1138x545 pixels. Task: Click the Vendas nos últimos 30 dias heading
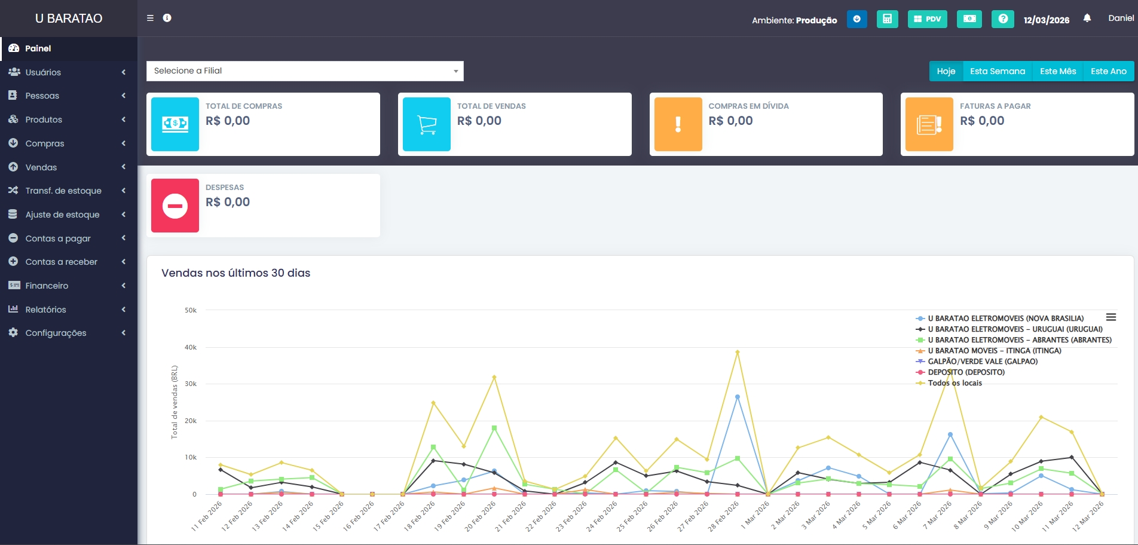[236, 273]
